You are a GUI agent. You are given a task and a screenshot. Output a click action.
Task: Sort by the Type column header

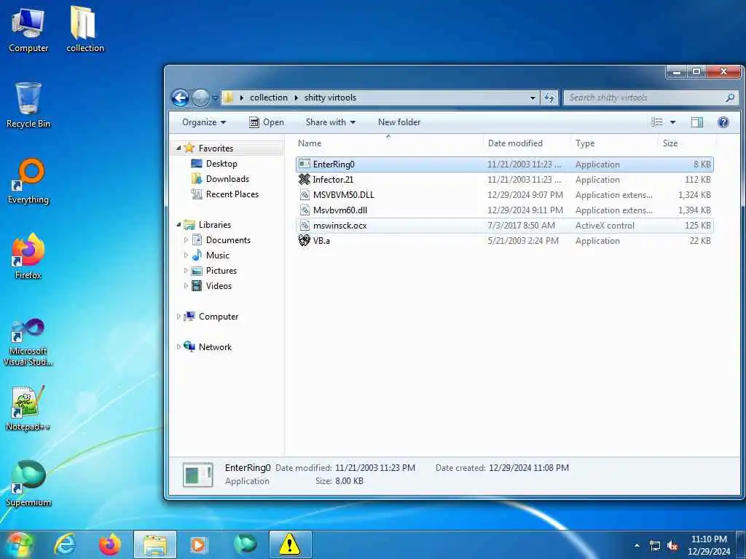[614, 143]
